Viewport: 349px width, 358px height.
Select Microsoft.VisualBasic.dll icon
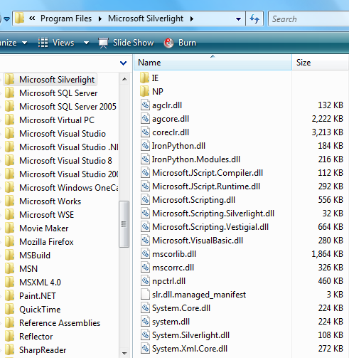pos(145,241)
